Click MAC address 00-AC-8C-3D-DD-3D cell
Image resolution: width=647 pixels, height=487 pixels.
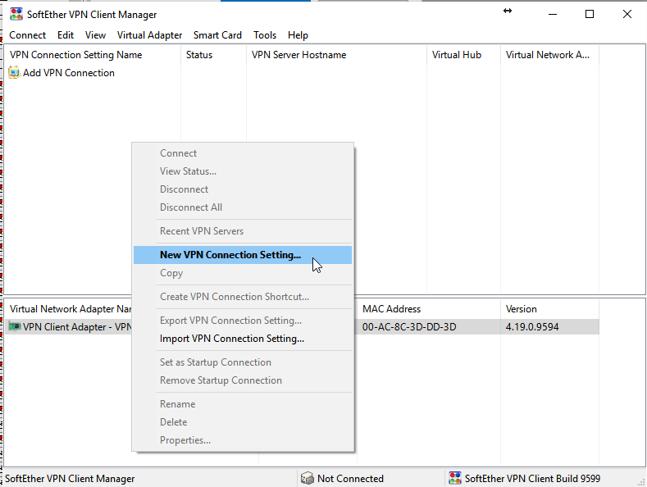tap(409, 327)
